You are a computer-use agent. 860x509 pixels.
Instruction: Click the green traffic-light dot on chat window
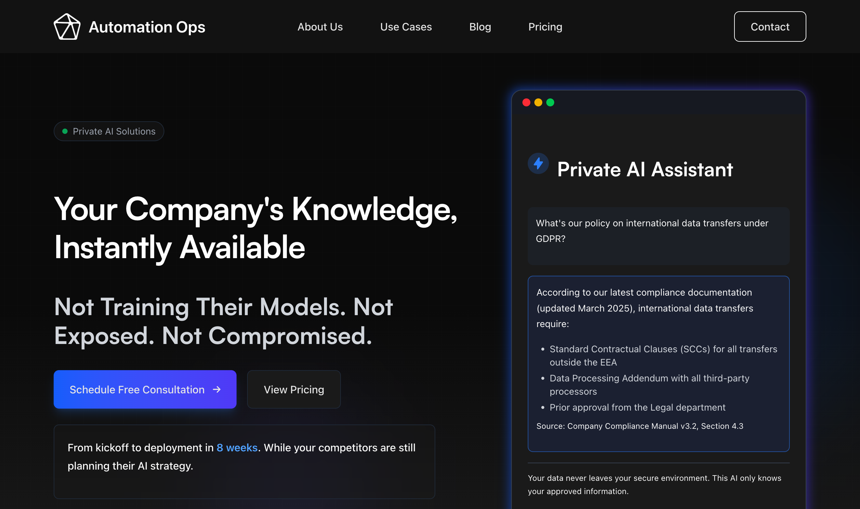tap(550, 102)
